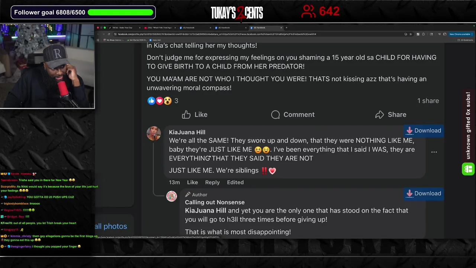Click the browser address bar URL
The width and height of the screenshot is (476, 268).
[x=217, y=34]
